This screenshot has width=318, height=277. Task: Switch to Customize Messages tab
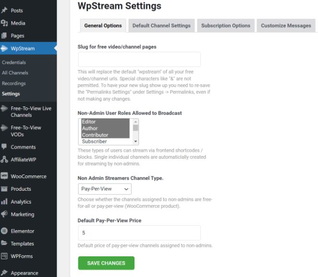pos(286,25)
